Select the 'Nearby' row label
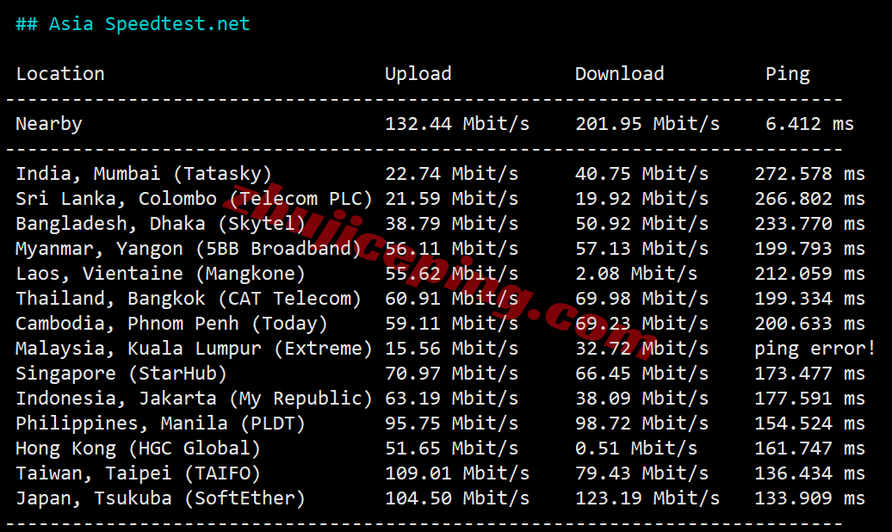Screen dimensions: 892x532 click(49, 124)
